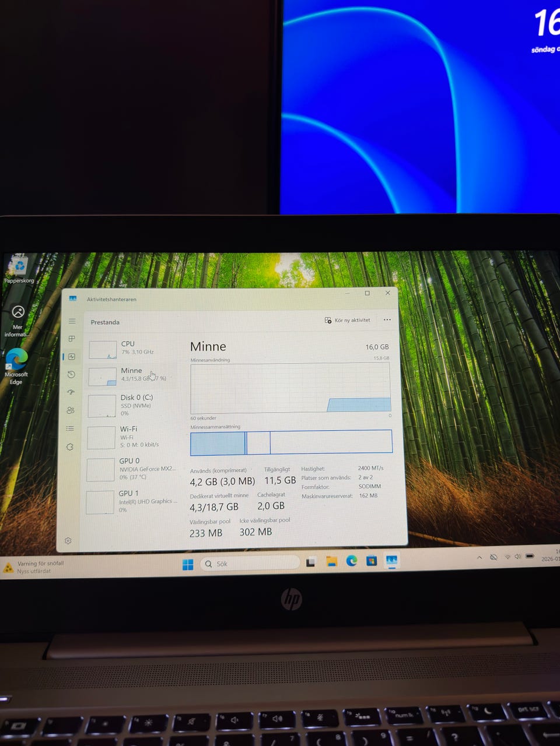Open Task View from the taskbar
This screenshot has width=560, height=746.
coord(311,562)
